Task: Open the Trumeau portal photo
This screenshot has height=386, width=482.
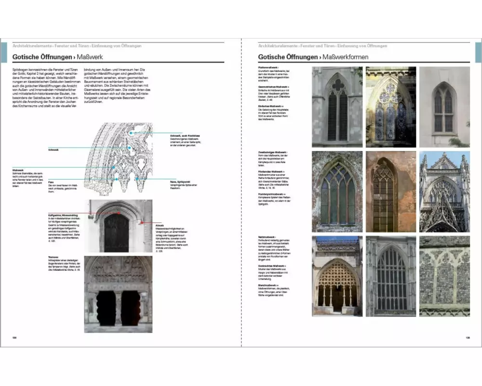Action: pyautogui.click(x=118, y=294)
